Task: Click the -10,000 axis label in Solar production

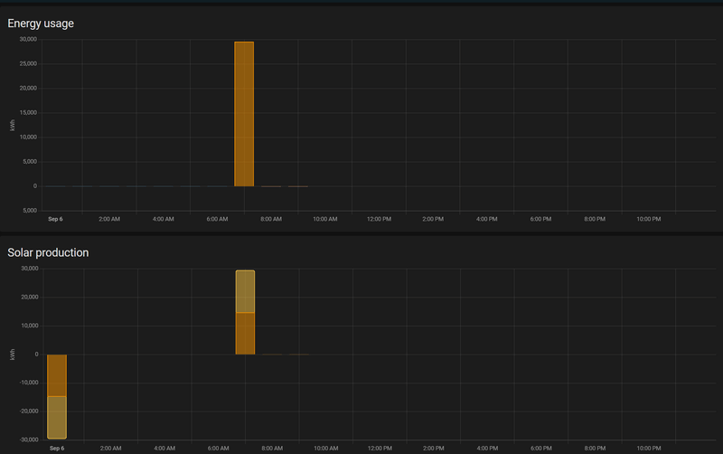Action: [29, 383]
